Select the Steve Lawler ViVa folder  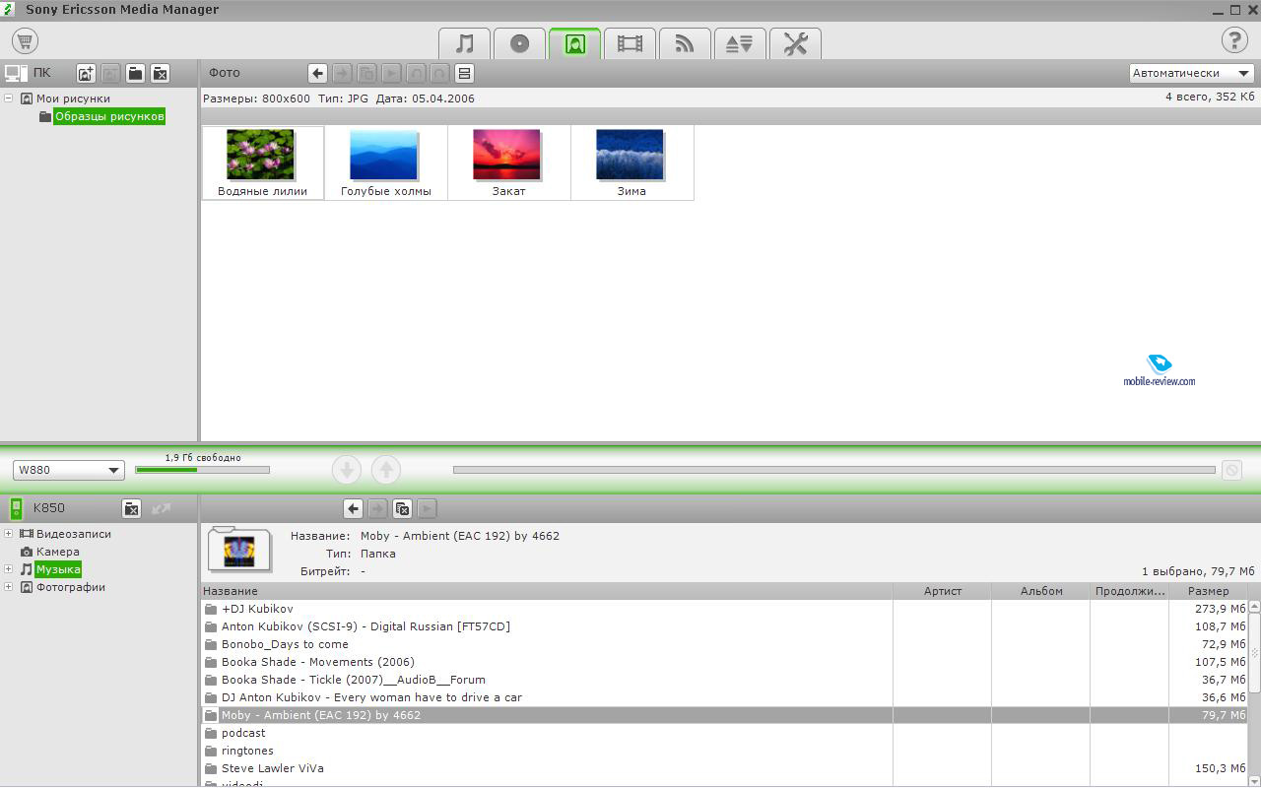coord(724,768)
